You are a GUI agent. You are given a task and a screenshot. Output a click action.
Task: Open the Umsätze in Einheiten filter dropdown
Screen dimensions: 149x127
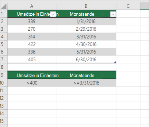click(53, 14)
